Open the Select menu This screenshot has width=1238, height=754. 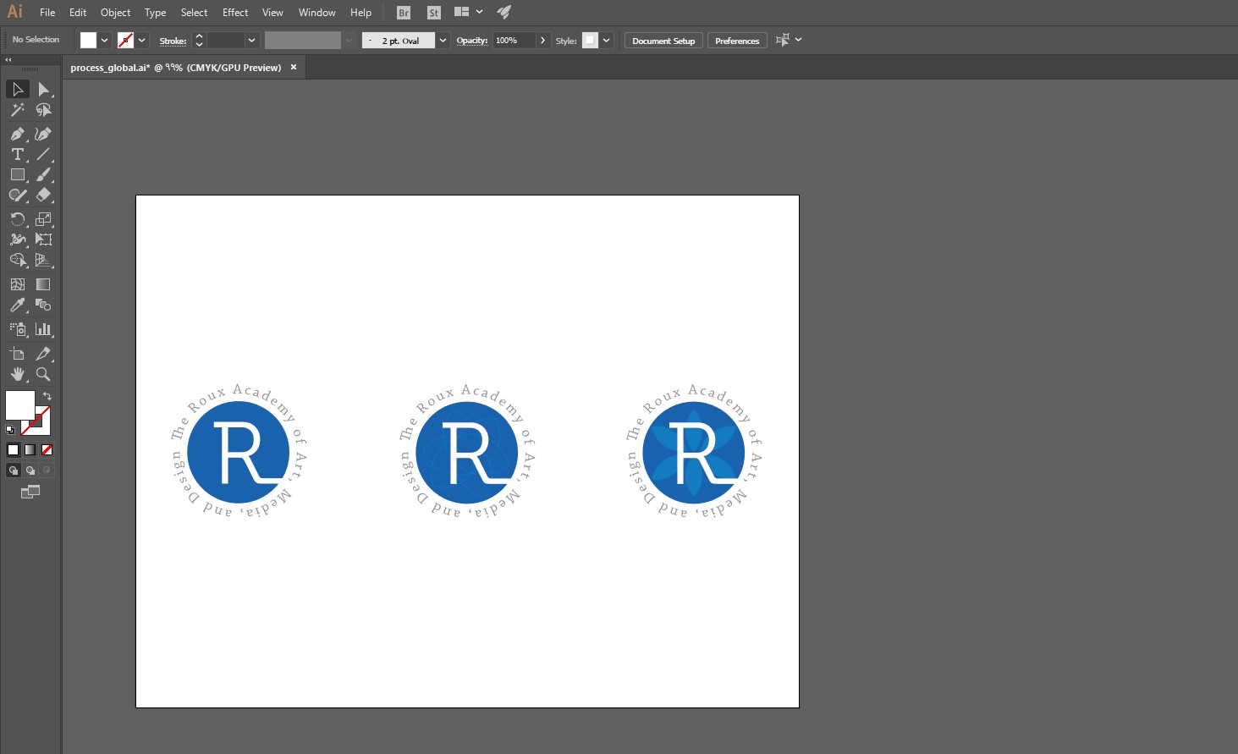(x=194, y=13)
